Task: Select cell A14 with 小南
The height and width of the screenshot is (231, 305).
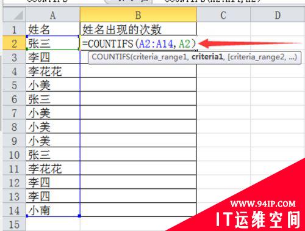Action: click(x=53, y=210)
